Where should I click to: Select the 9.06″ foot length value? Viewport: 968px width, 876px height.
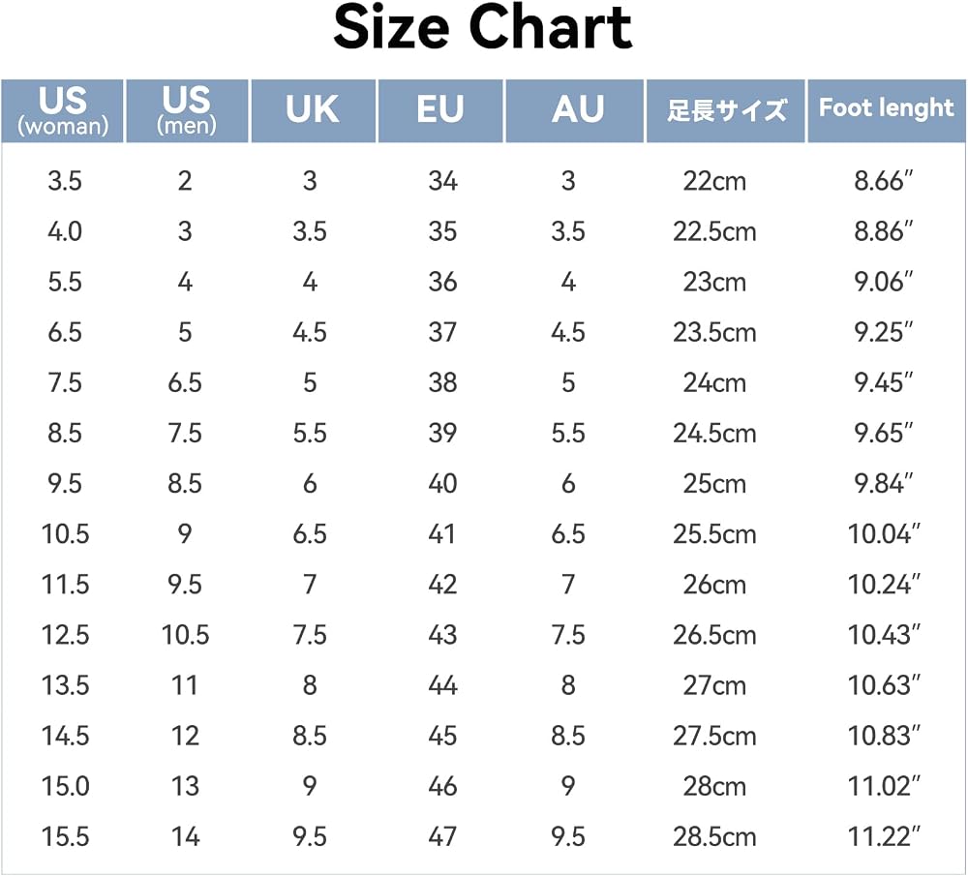coord(883,282)
